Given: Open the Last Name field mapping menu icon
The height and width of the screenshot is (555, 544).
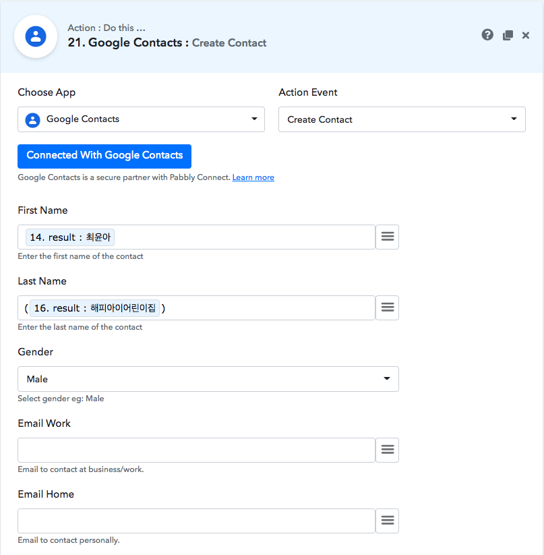Looking at the screenshot, I should click(x=387, y=308).
